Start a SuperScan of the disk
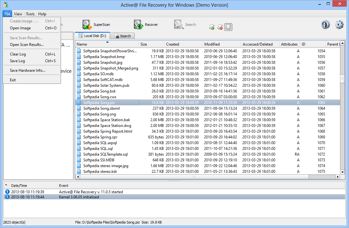 96,25
